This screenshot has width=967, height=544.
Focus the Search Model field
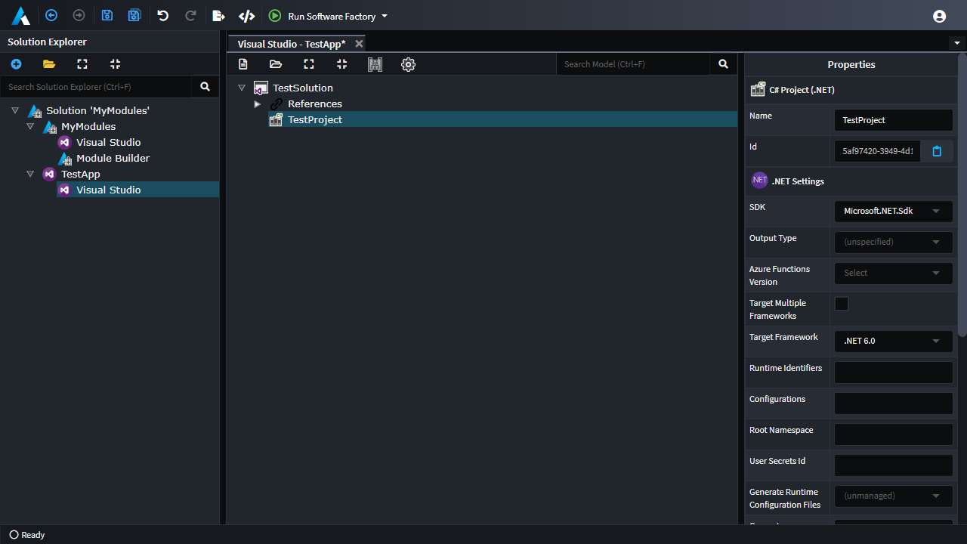tap(633, 64)
